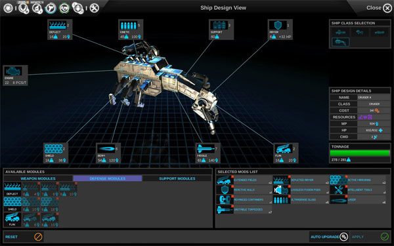
Task: Click the HP value in design details
Action: 374,131
